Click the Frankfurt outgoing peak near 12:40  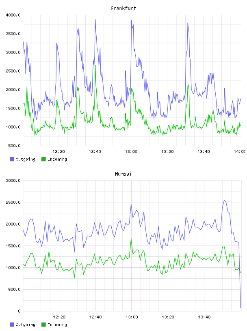click(x=95, y=20)
